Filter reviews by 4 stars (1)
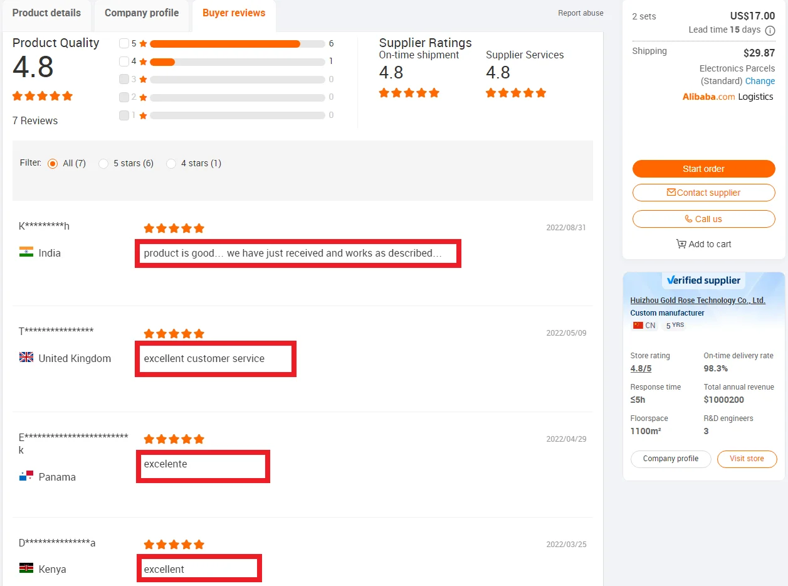The image size is (788, 586). 171,164
